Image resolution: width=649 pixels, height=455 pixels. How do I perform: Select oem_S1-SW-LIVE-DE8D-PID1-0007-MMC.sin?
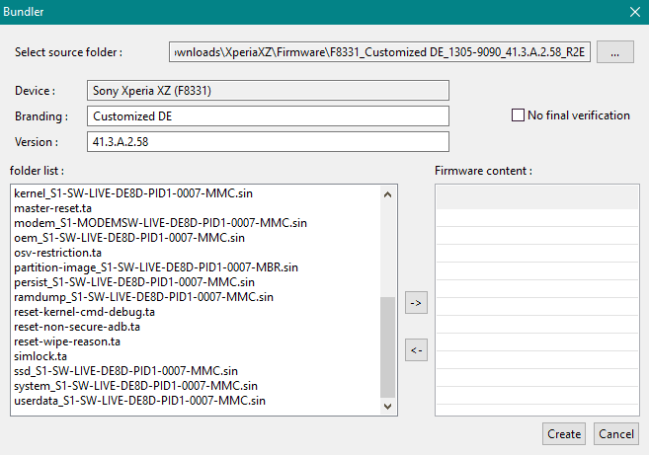coord(129,238)
